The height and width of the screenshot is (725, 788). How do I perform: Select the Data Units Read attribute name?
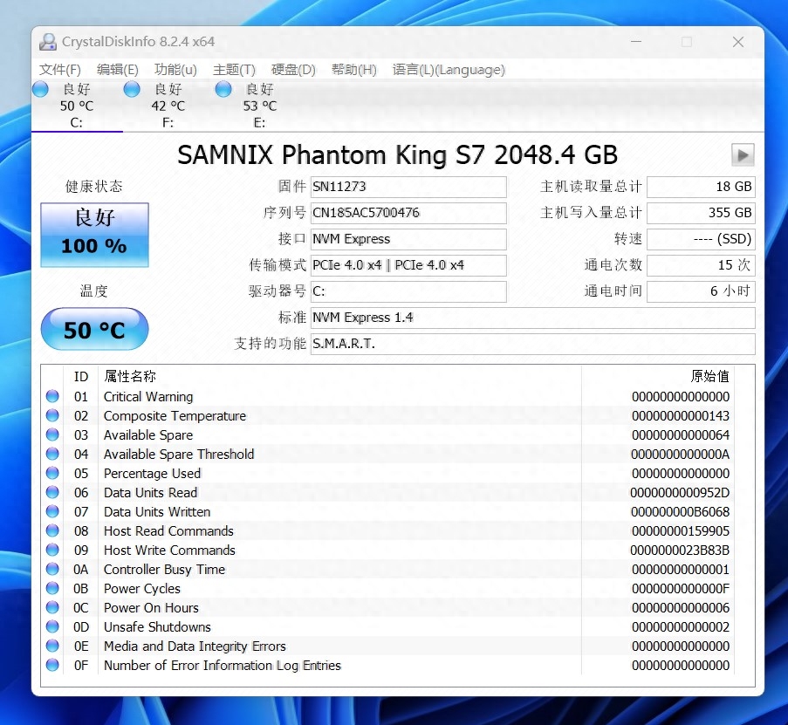150,492
